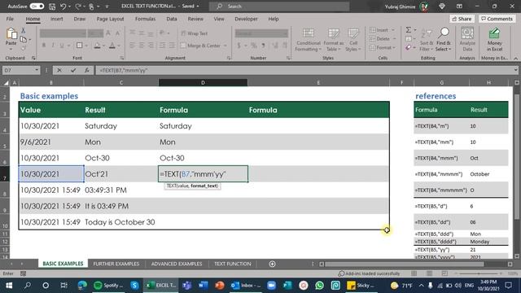
Task: Click the Bold formatting button
Action: (x=43, y=46)
